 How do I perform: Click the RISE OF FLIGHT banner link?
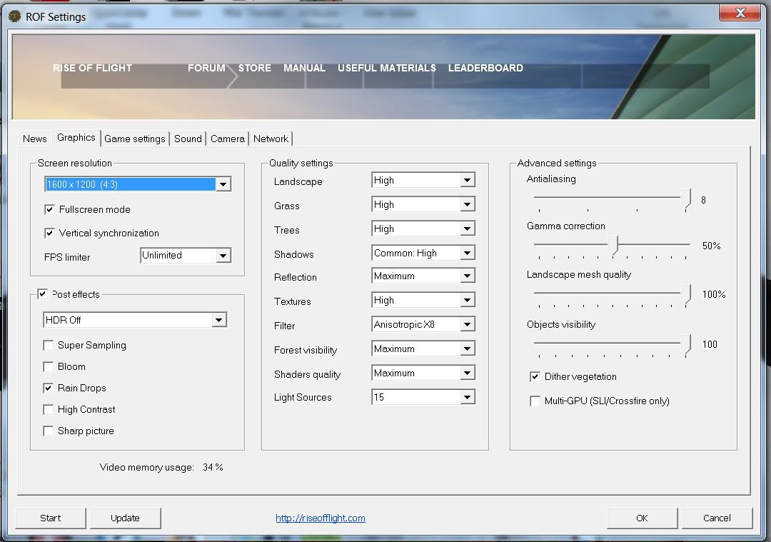tap(92, 68)
